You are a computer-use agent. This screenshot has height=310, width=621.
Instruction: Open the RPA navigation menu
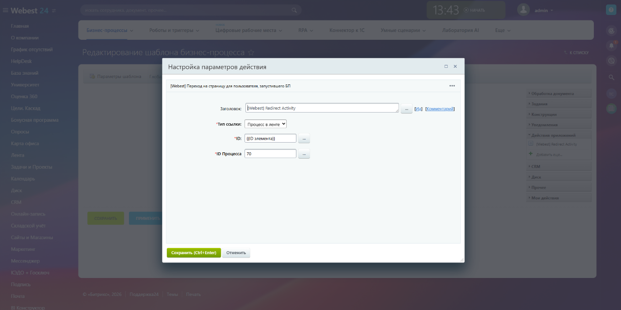(x=303, y=30)
